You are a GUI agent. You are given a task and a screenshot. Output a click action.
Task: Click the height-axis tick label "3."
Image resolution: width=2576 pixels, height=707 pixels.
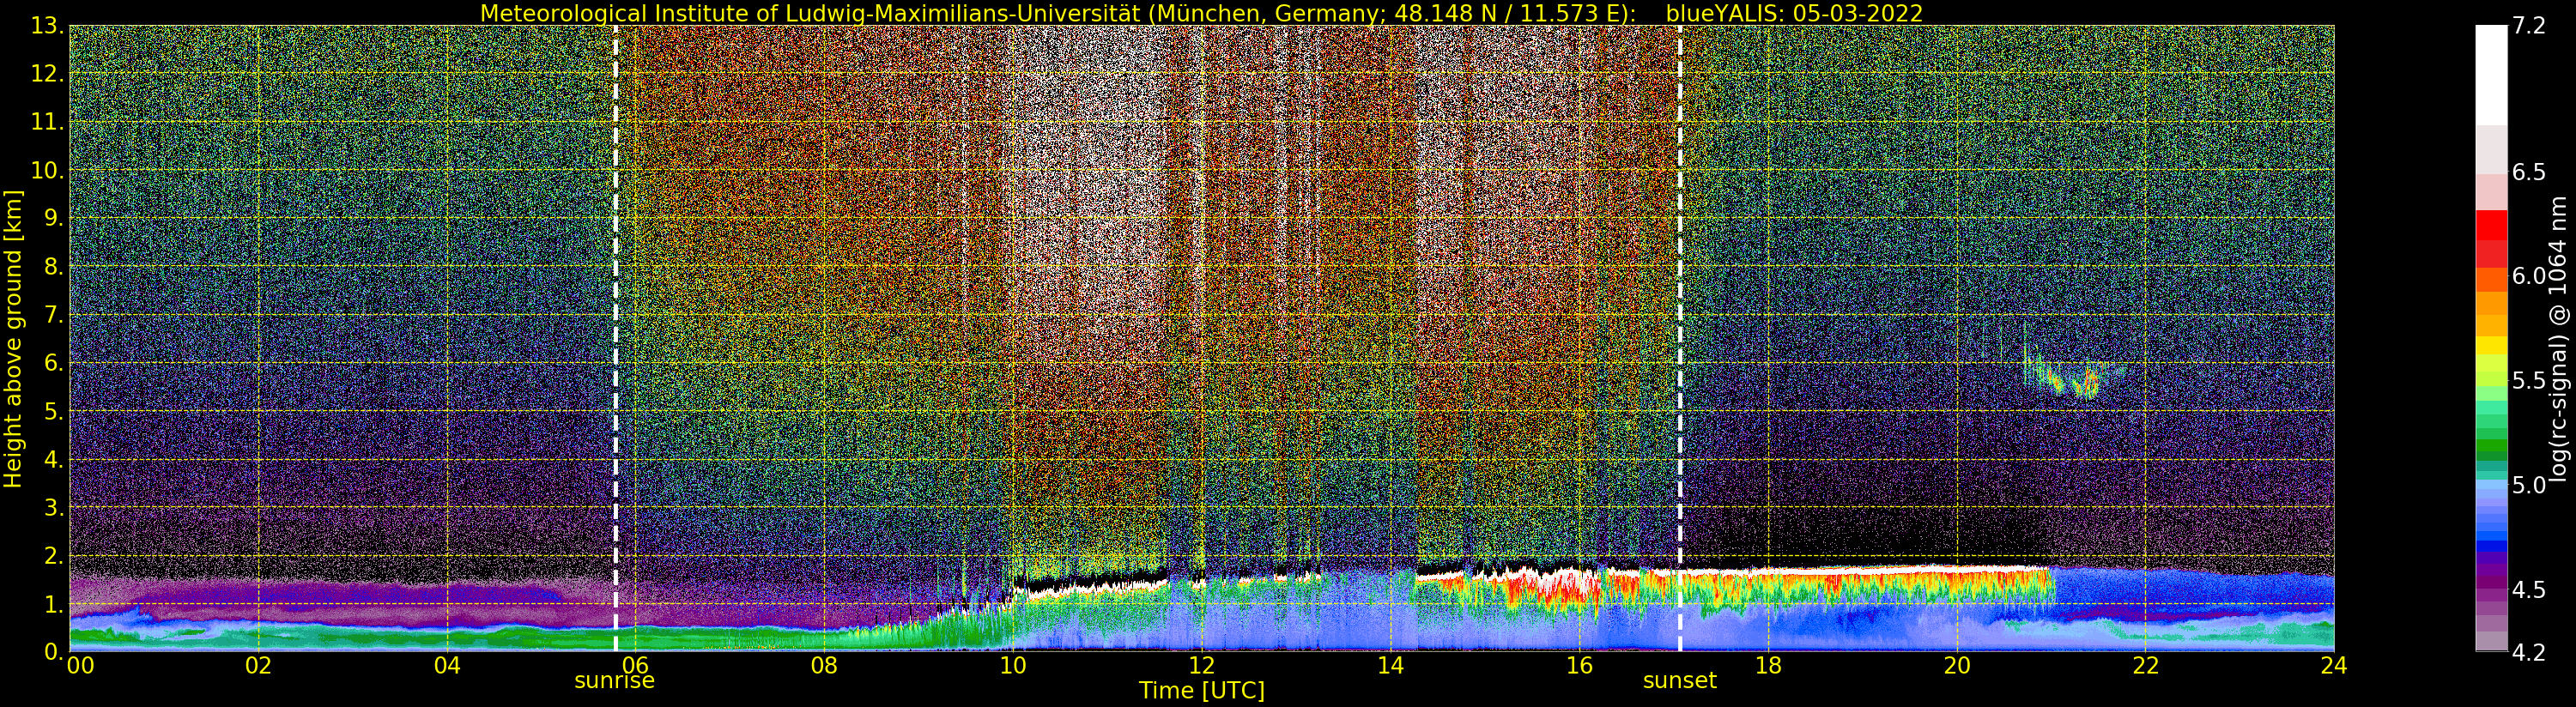point(54,508)
